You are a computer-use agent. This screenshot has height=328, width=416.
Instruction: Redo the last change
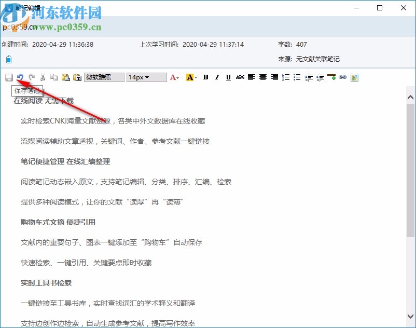pos(31,77)
